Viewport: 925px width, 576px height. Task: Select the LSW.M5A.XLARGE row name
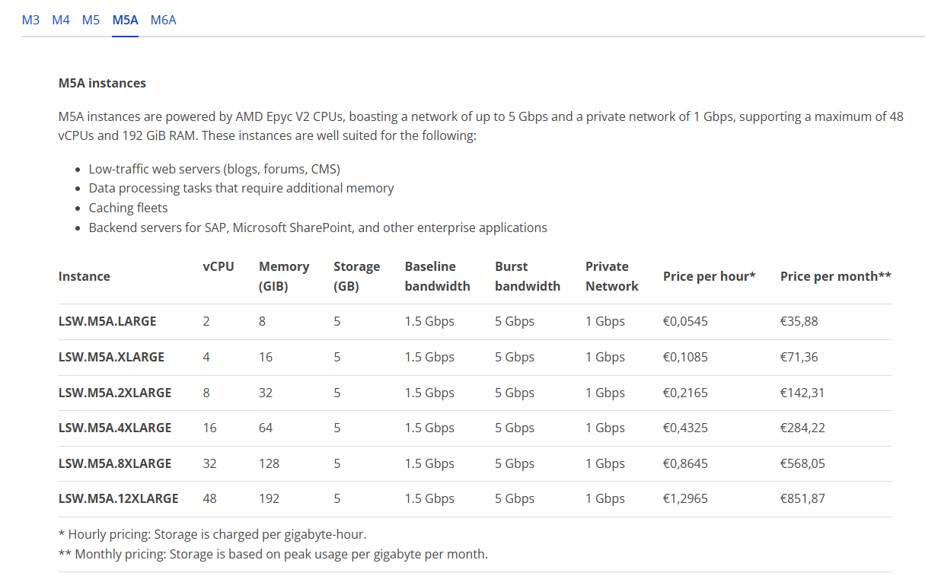click(111, 357)
